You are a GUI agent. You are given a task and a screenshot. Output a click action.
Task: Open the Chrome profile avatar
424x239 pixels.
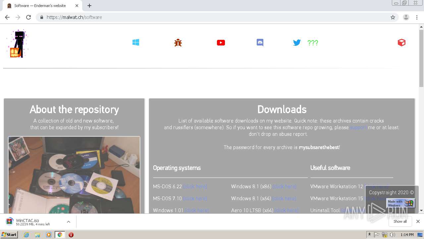406,17
